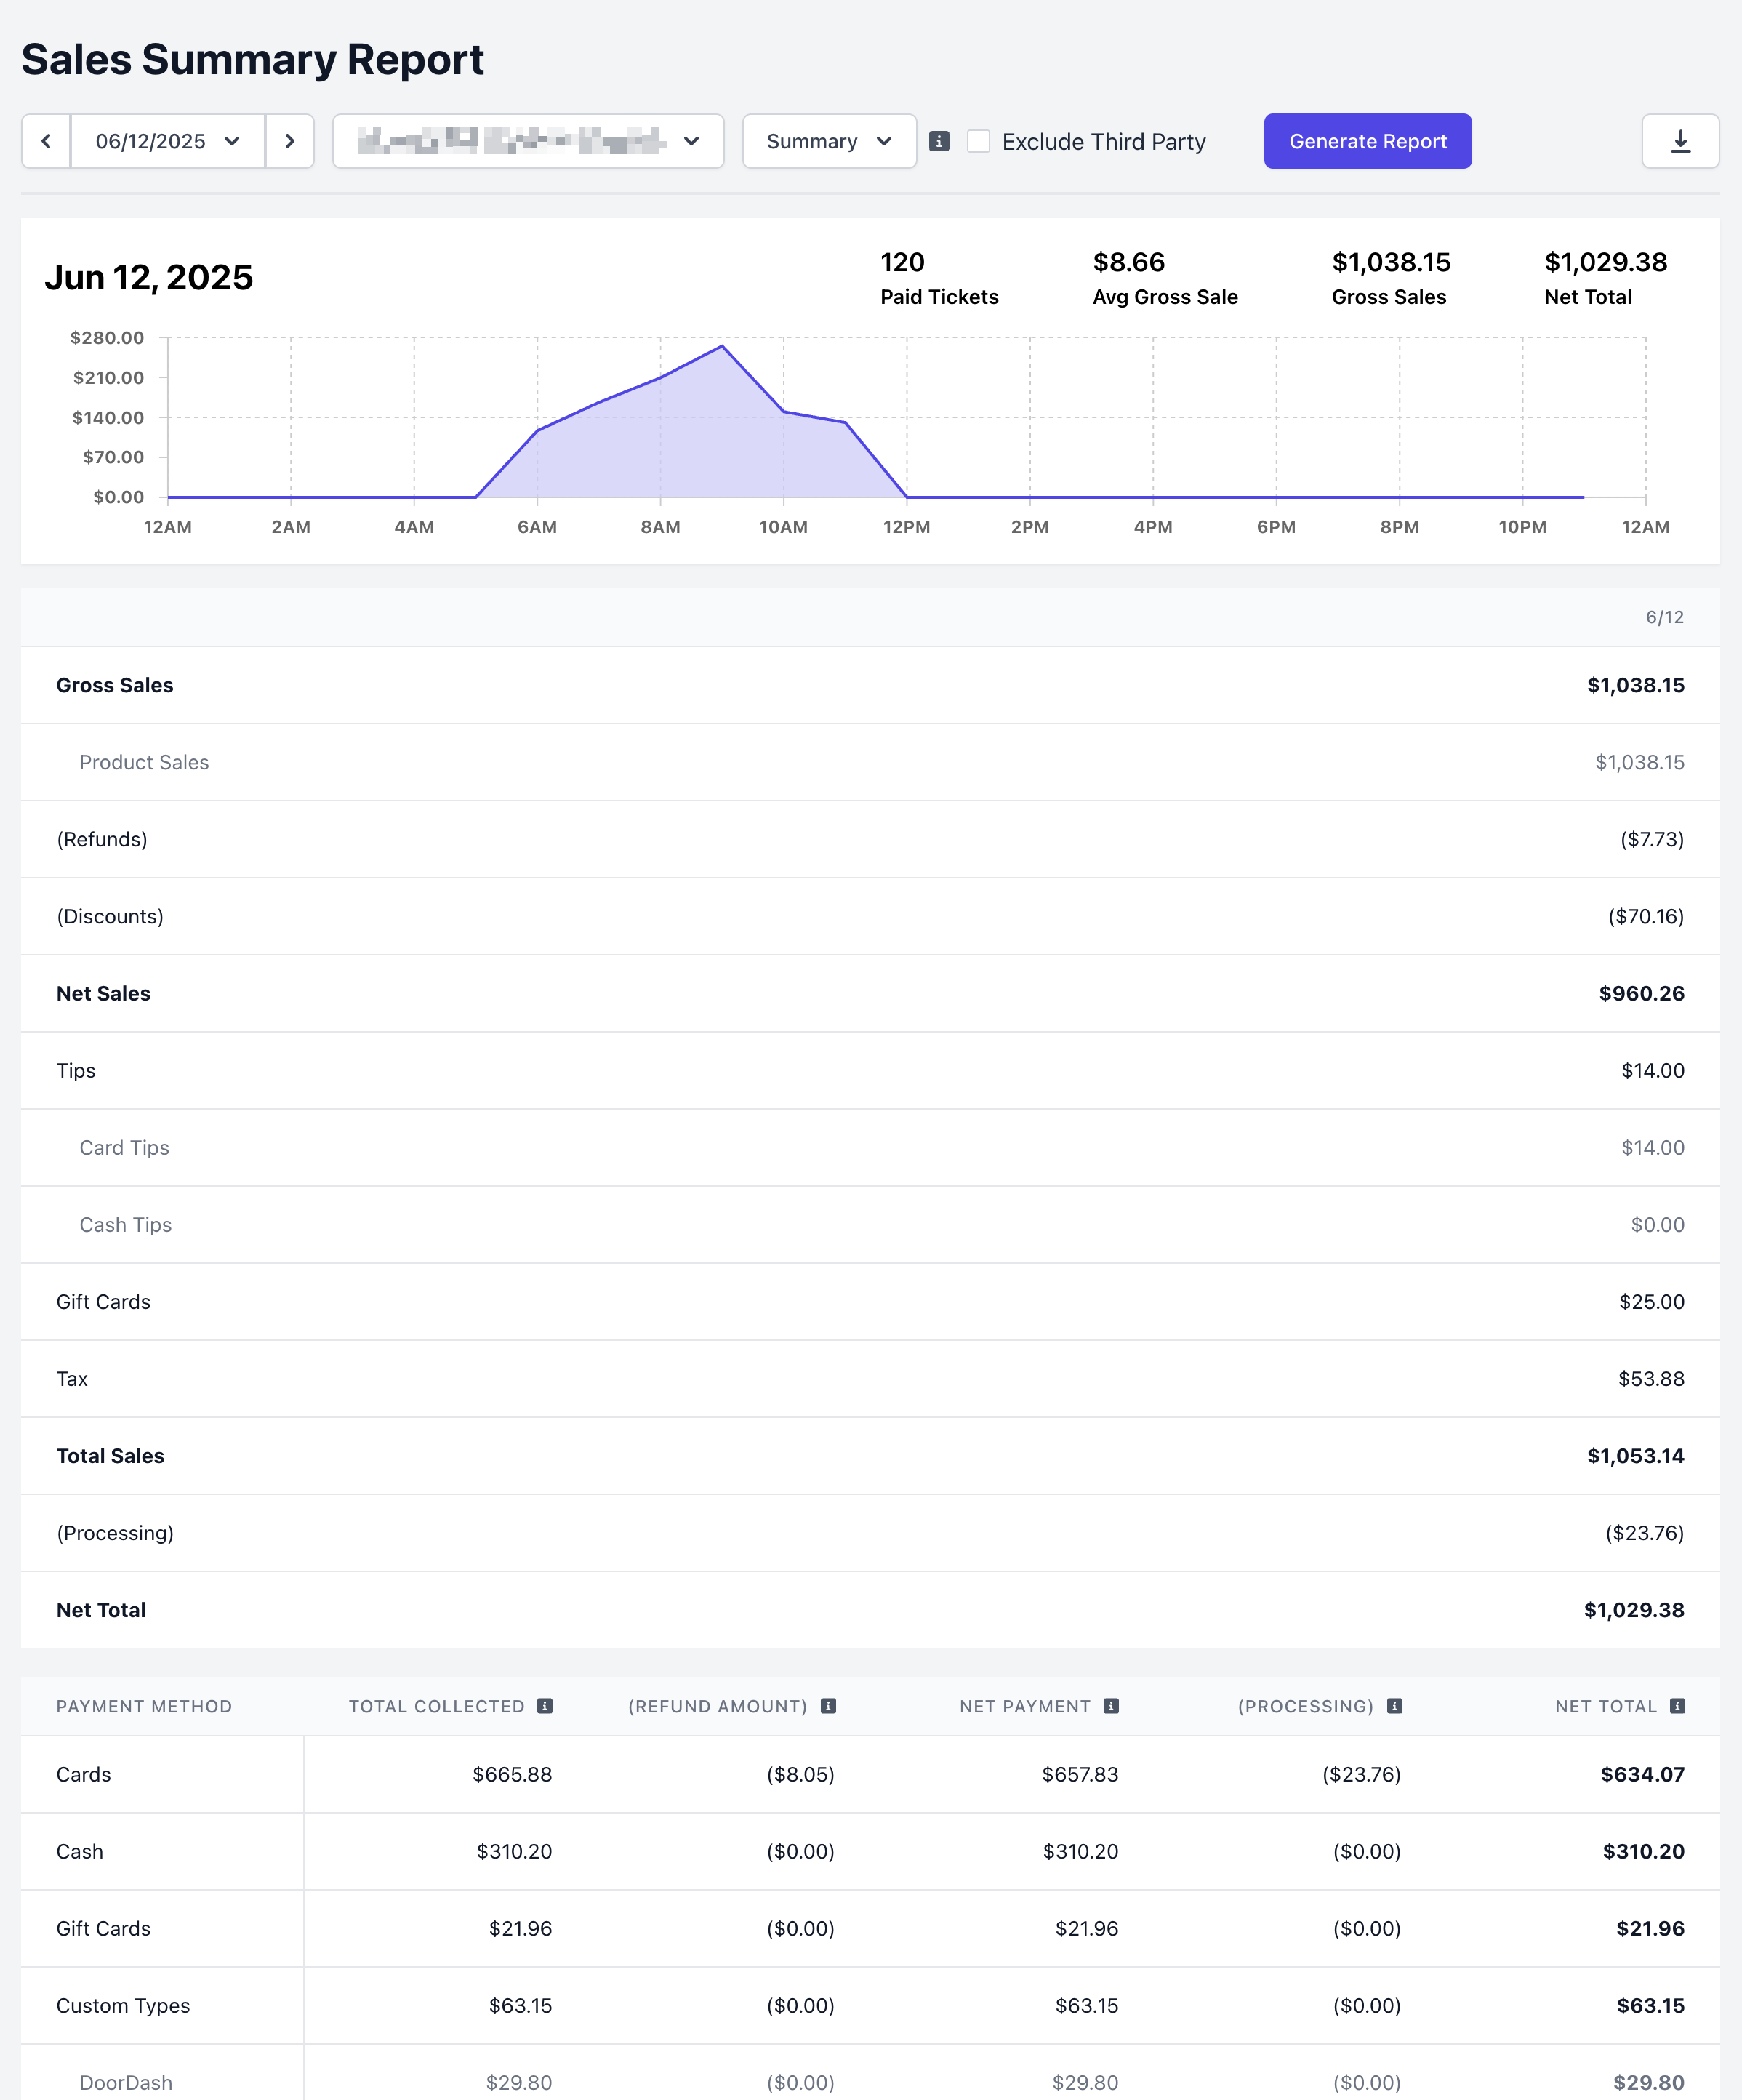This screenshot has height=2100, width=1742.
Task: Select the Cards payment method row
Action: (x=84, y=1774)
